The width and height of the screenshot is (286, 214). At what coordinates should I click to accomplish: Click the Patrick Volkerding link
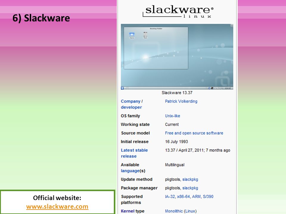pyautogui.click(x=181, y=101)
